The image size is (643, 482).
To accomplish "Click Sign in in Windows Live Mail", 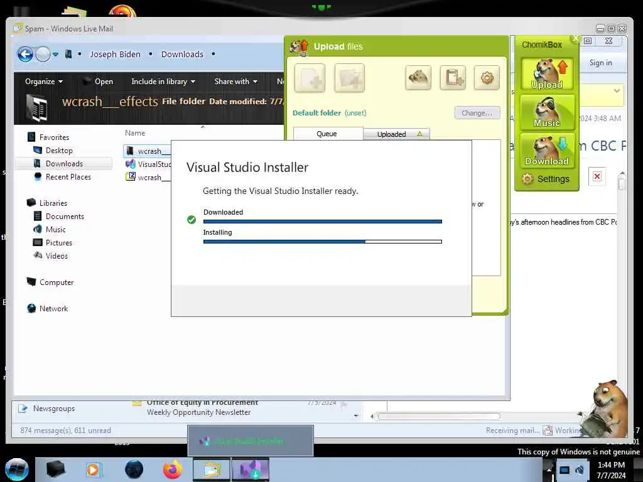I will pos(600,63).
